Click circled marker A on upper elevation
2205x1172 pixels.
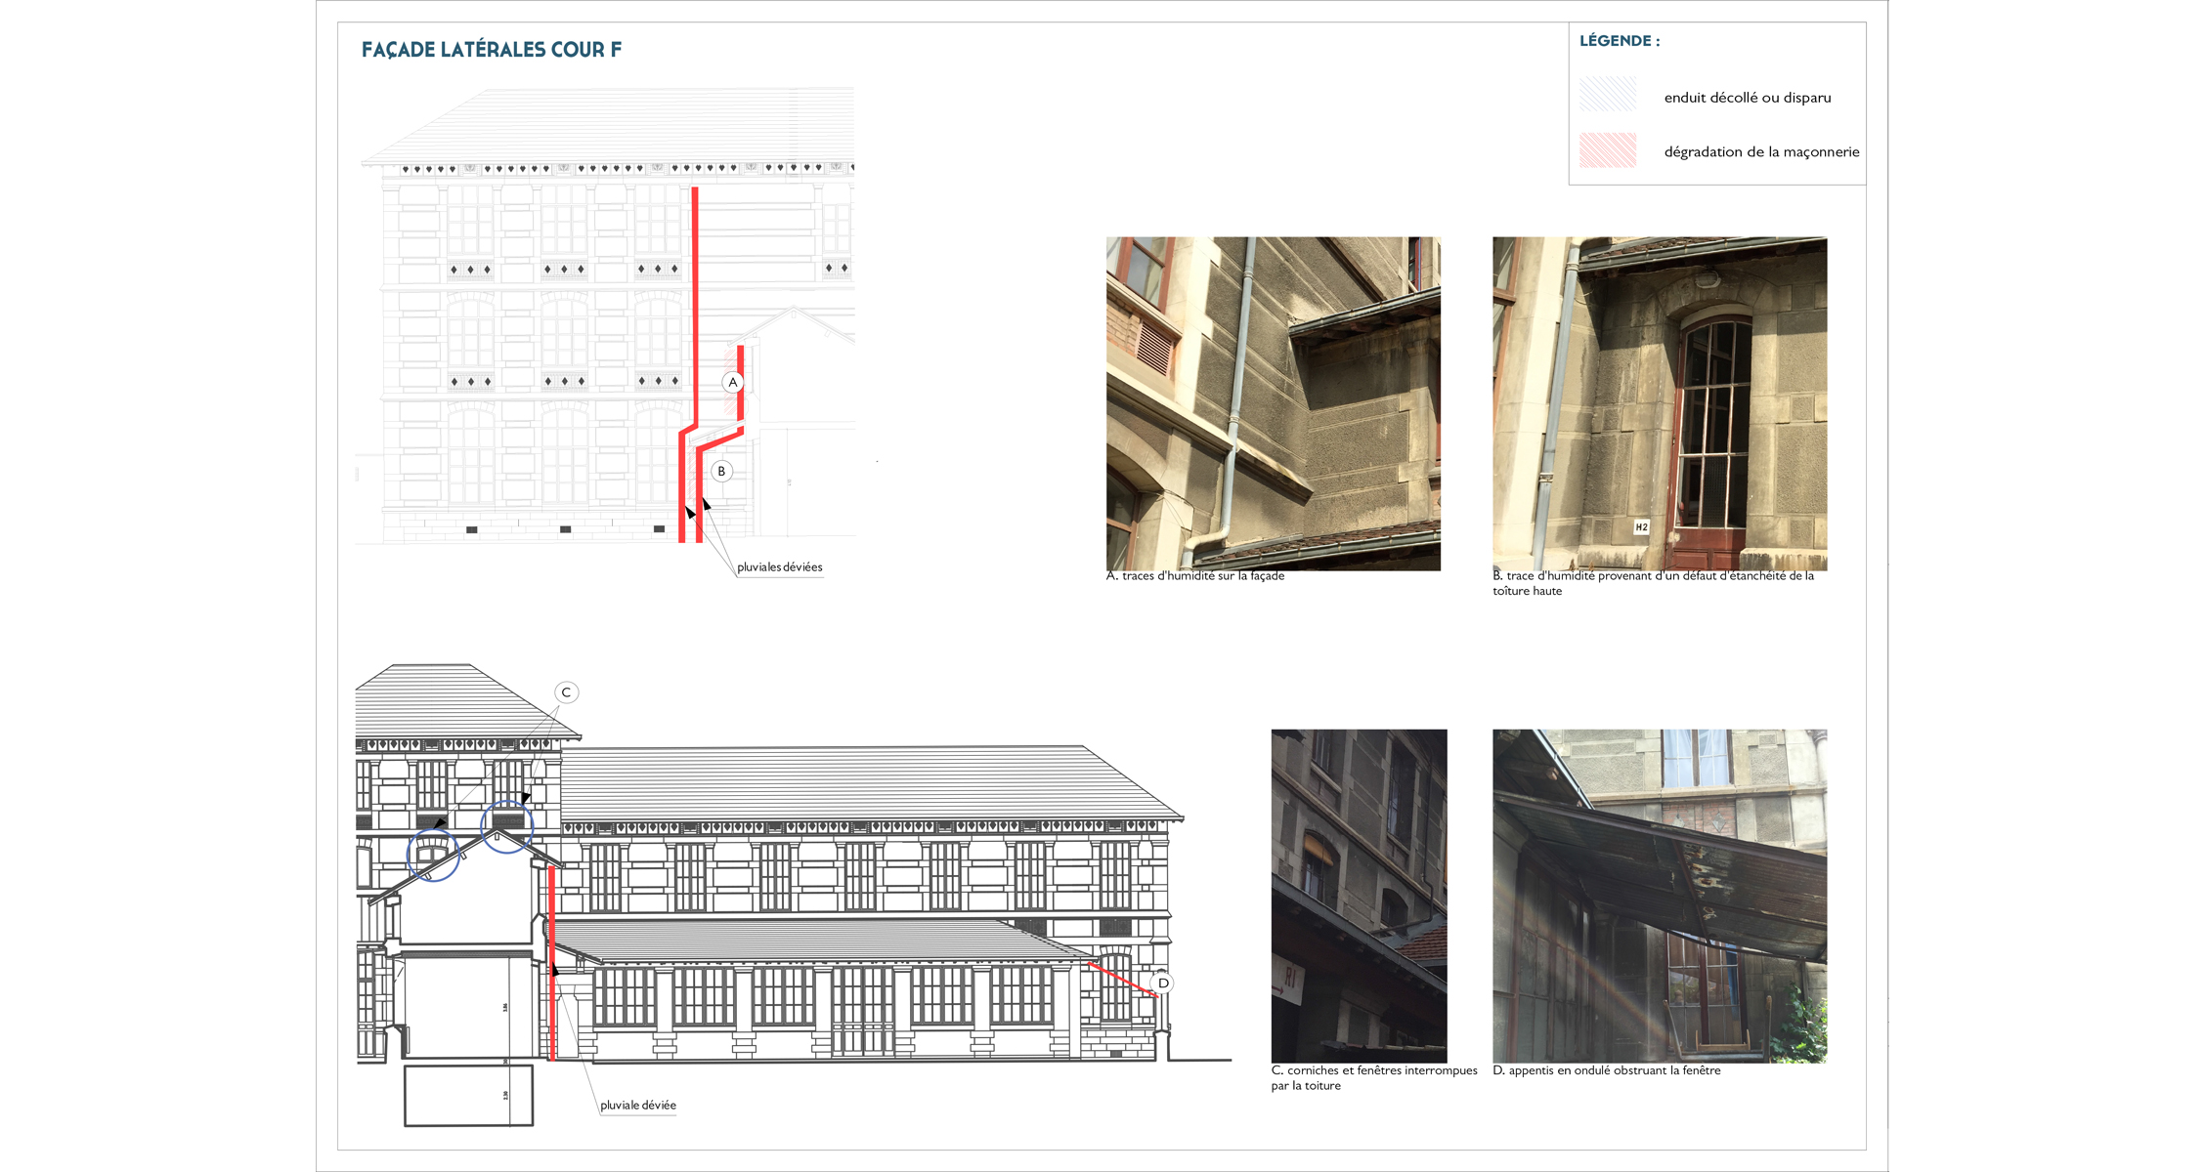733,383
